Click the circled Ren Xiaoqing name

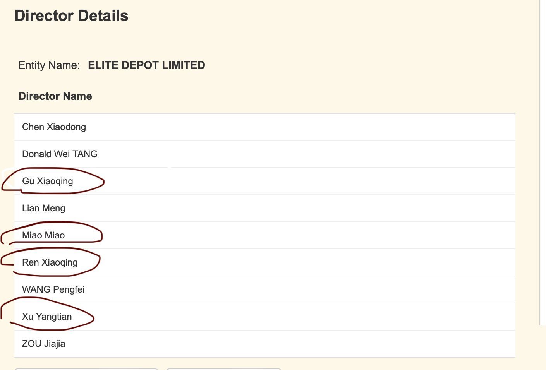click(50, 262)
